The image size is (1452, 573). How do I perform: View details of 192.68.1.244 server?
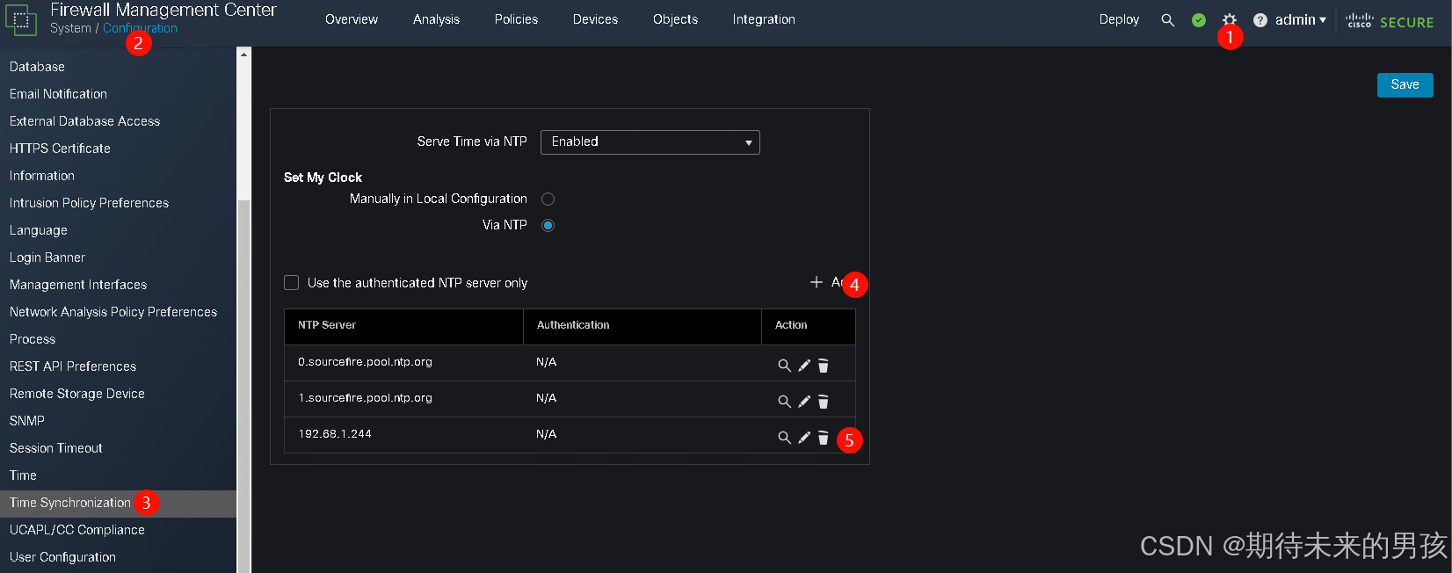pyautogui.click(x=784, y=438)
